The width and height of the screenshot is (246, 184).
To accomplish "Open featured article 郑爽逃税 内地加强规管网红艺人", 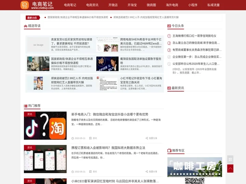I will tap(72, 80).
